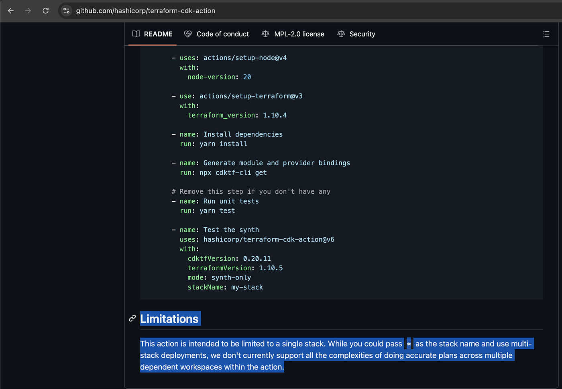Copy the Limitations heading anchor link

pyautogui.click(x=132, y=318)
